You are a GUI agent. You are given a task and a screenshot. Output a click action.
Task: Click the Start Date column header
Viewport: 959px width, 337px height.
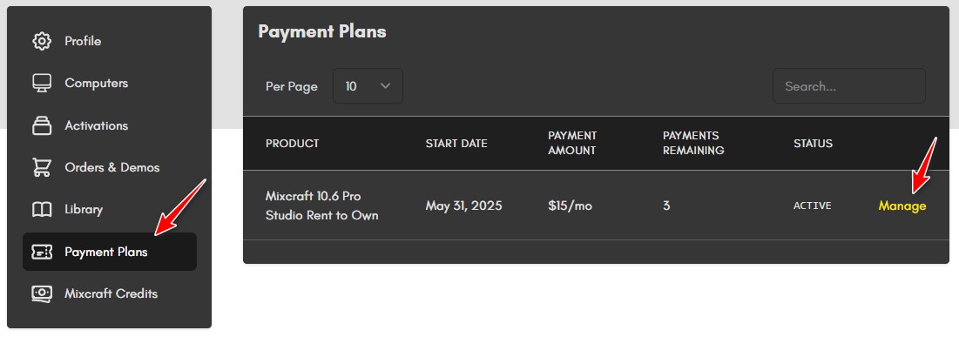[456, 144]
